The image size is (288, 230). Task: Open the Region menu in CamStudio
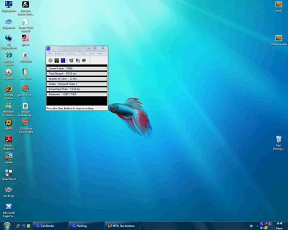[59, 53]
